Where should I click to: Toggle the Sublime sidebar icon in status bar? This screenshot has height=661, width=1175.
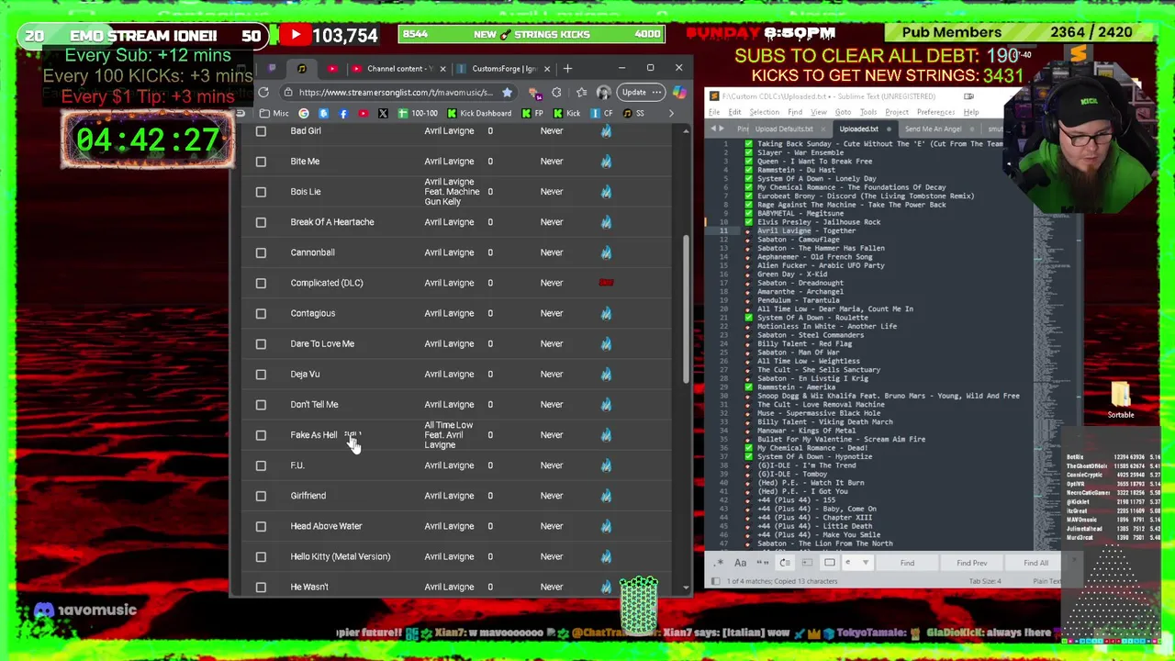(x=718, y=581)
